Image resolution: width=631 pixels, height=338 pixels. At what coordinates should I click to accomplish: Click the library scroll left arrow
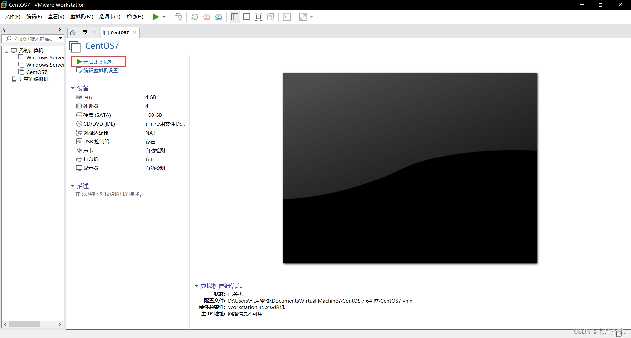click(x=5, y=324)
